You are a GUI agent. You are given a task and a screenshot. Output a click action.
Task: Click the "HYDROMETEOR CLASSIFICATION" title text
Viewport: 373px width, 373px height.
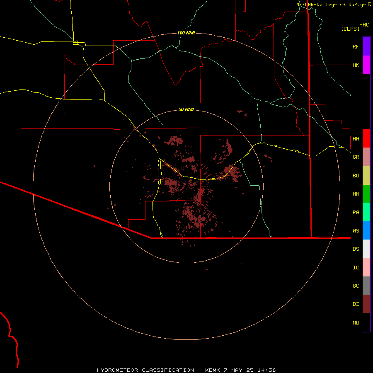[x=145, y=370]
